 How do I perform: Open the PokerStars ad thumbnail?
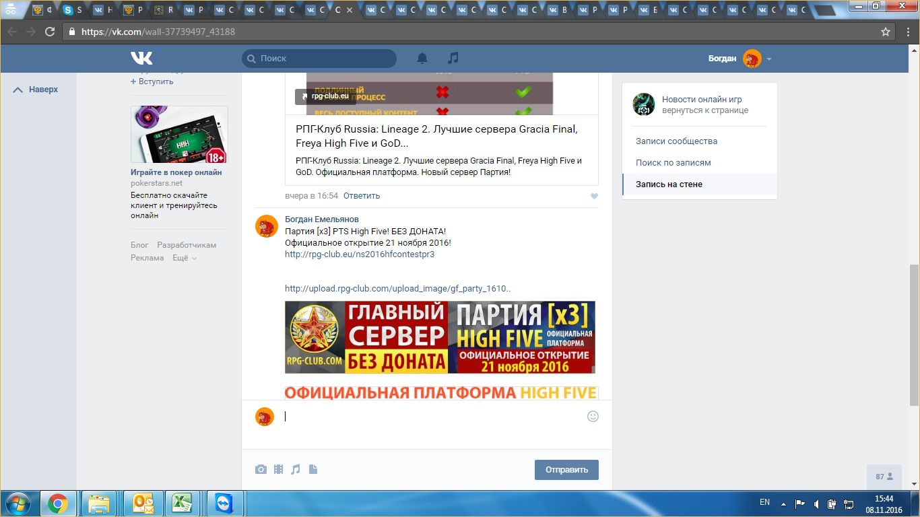point(179,135)
